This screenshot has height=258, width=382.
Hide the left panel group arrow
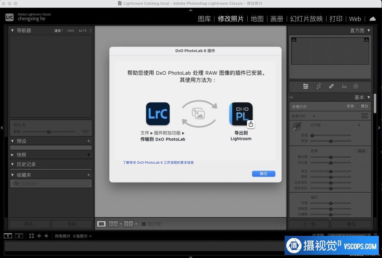2,128
